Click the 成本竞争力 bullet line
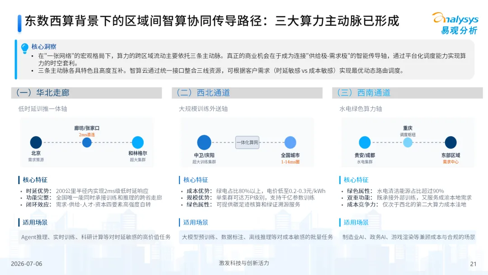The width and height of the screenshot is (488, 275). coord(407,204)
